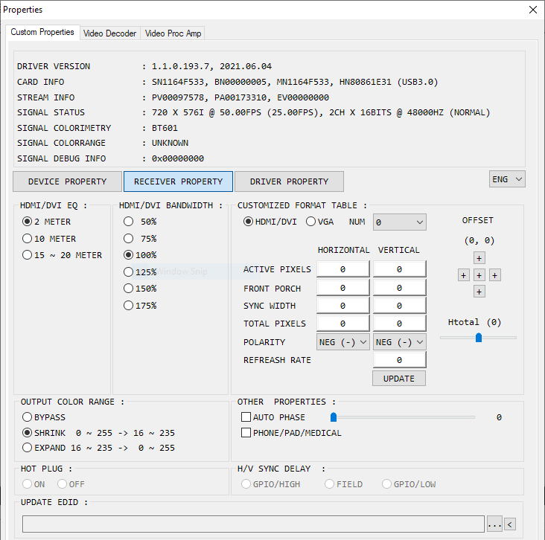
Task: Click the center offset plus button
Action: point(479,275)
